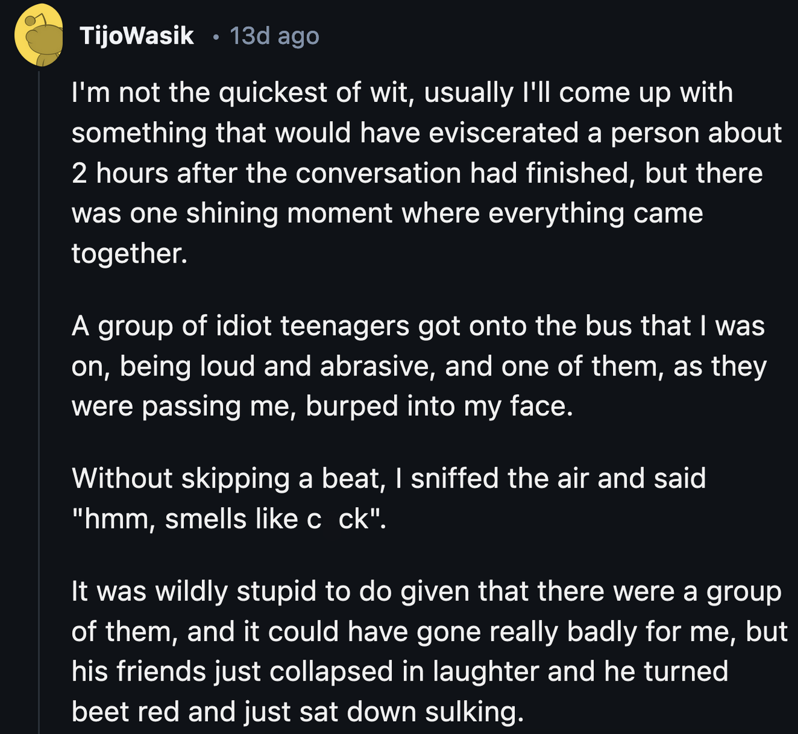
Task: Click the word "eviscerated" in the comment
Action: (504, 133)
